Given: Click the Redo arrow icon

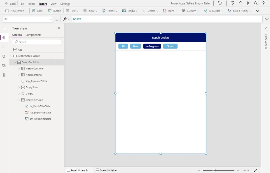Looking at the screenshot, I should click(240, 3).
